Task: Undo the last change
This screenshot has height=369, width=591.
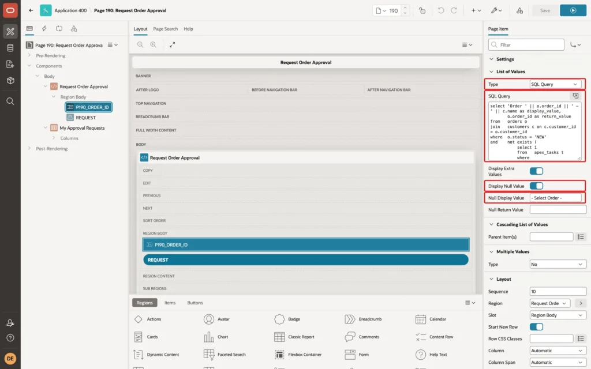Action: 440,10
